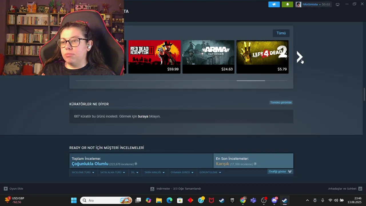Screen dimensions: 366x206
Task: Show hidden system tray icons
Action: [x=307, y=200]
